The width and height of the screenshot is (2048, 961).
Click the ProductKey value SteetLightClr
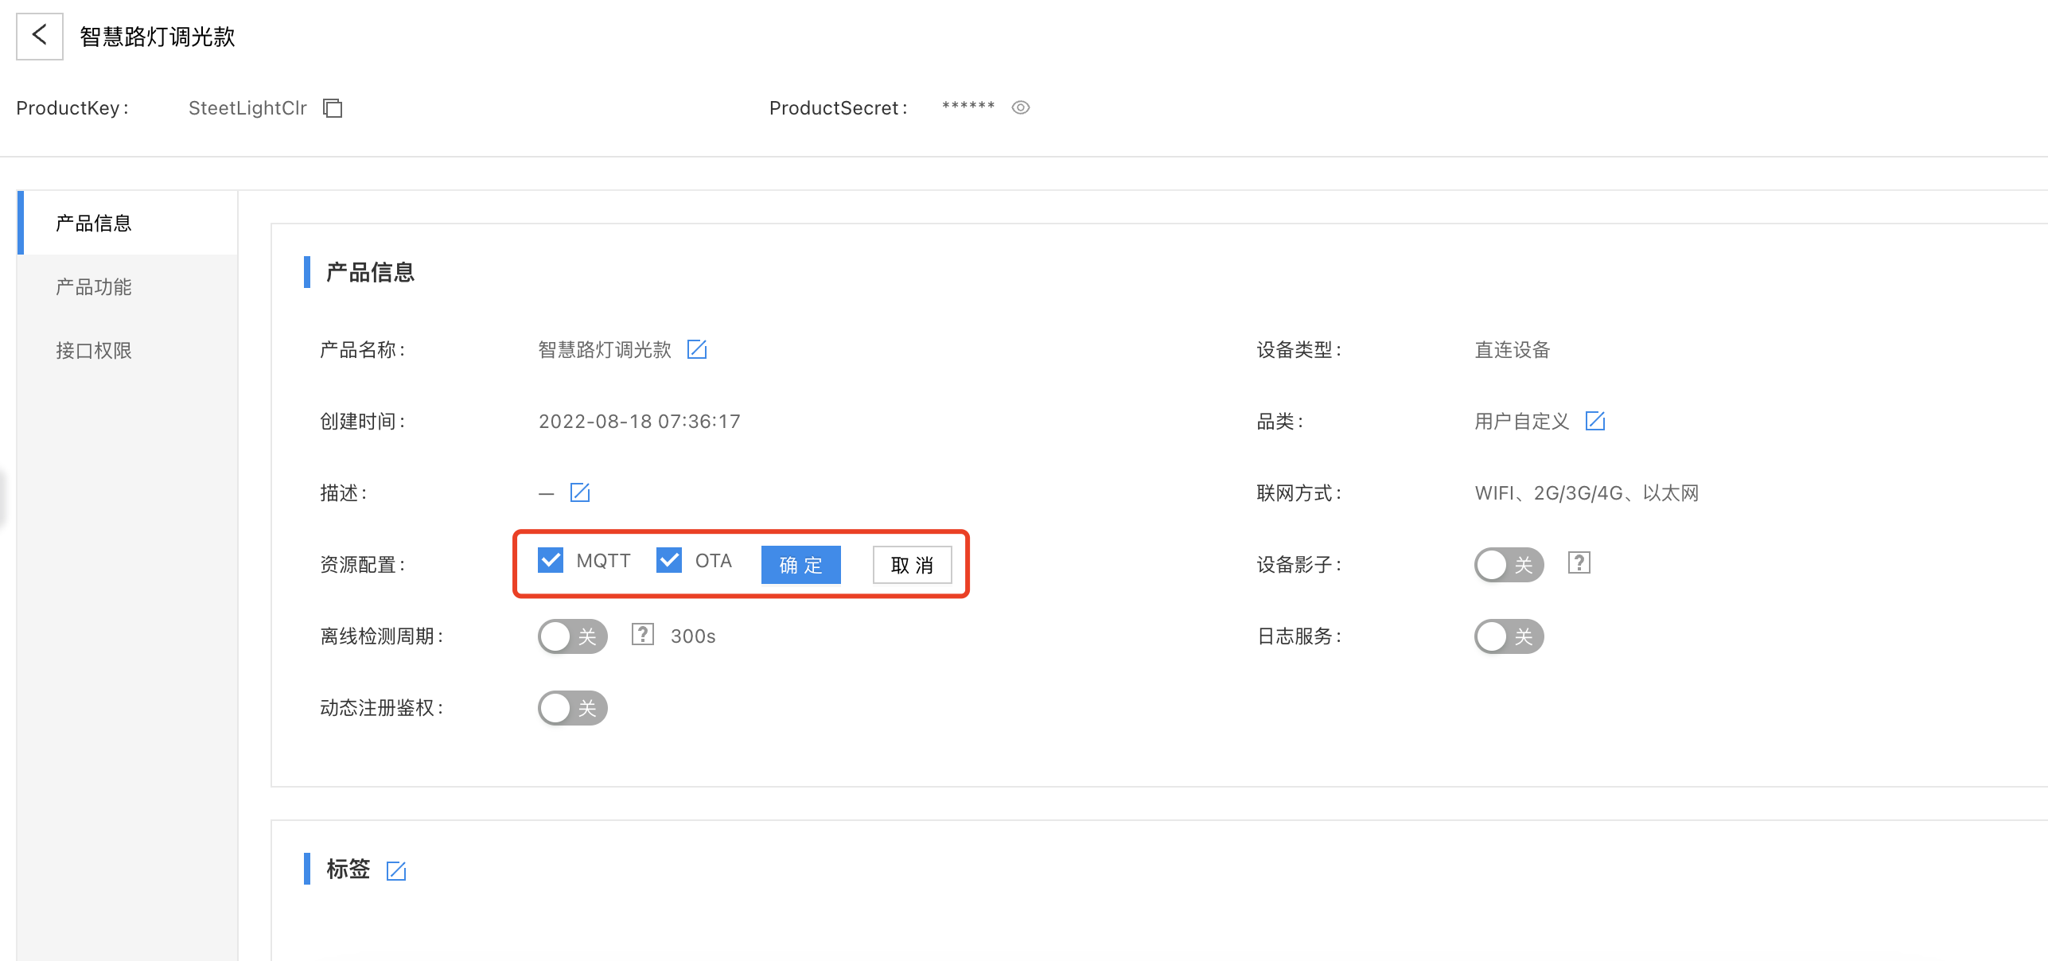click(x=247, y=108)
